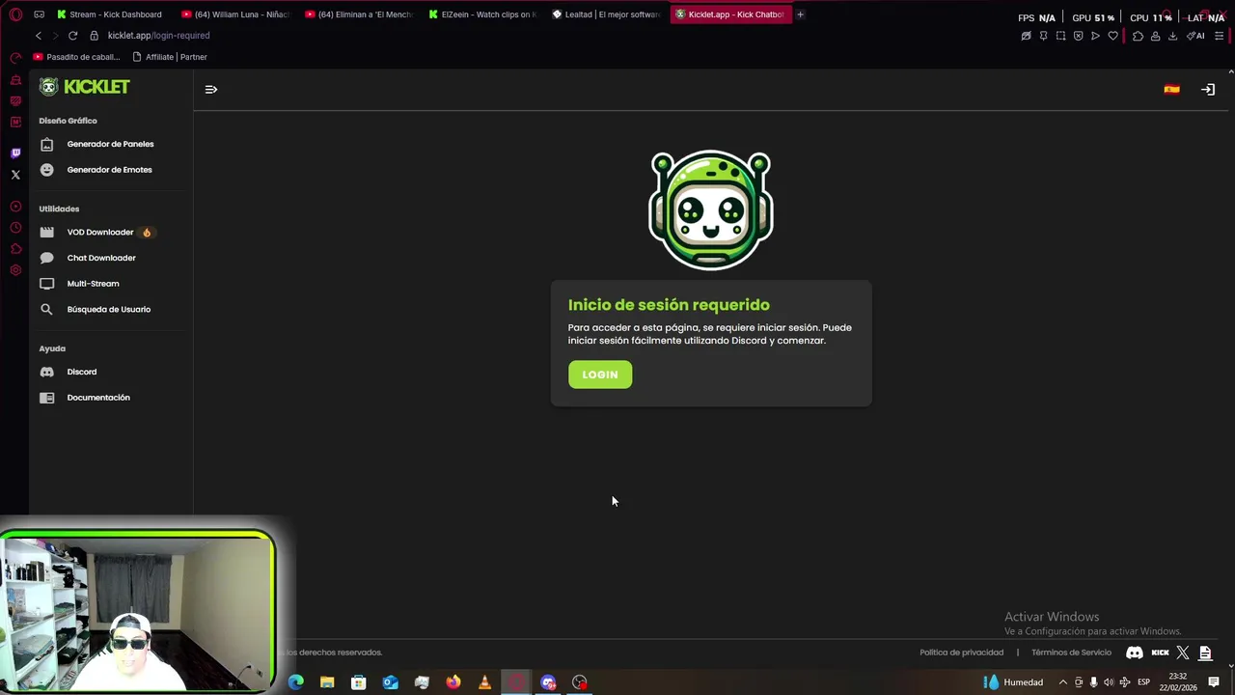
Task: Switch to Lealtad | El mejor software tab
Action: [606, 14]
